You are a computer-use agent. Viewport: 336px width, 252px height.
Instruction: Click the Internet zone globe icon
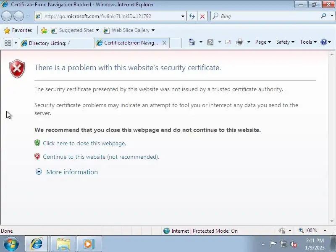[166, 231]
